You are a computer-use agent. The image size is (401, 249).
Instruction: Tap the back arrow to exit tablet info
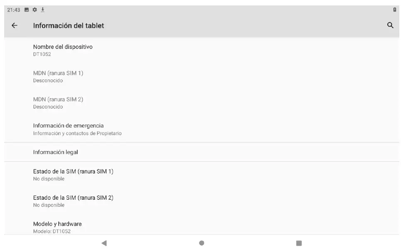(x=15, y=25)
